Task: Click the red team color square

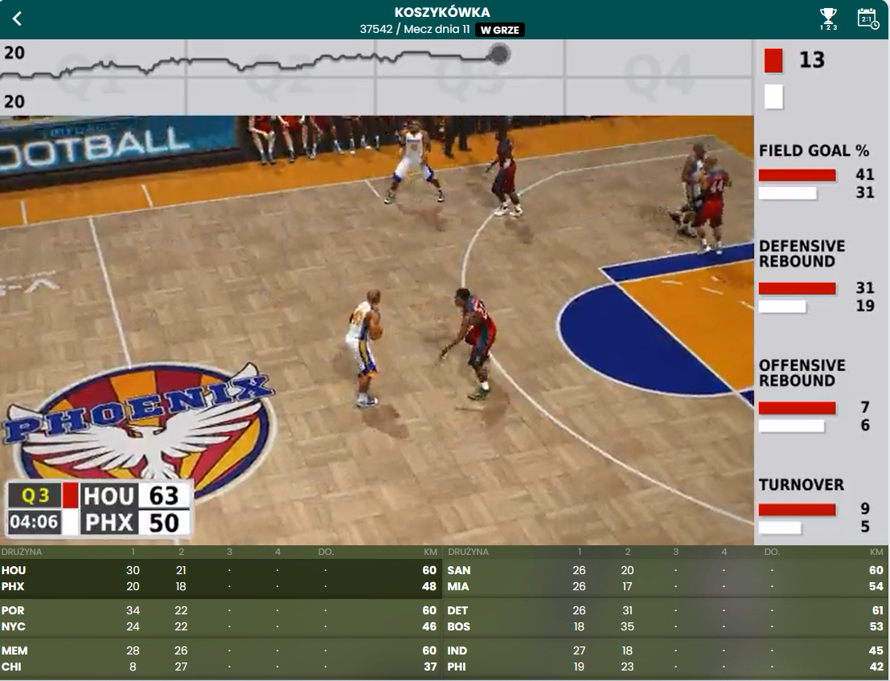Action: click(773, 60)
